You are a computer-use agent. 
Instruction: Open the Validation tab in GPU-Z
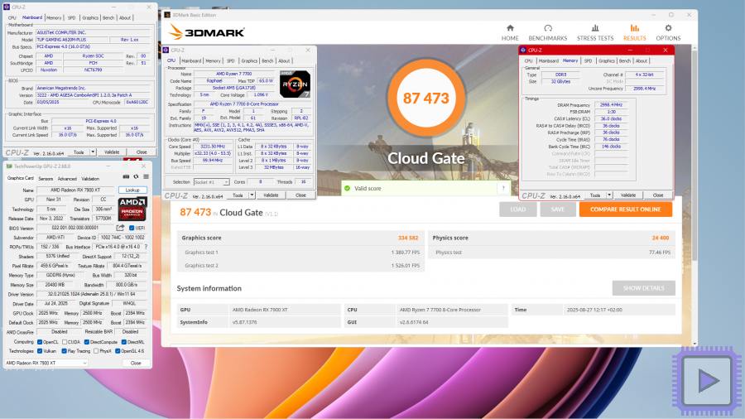[x=90, y=179]
